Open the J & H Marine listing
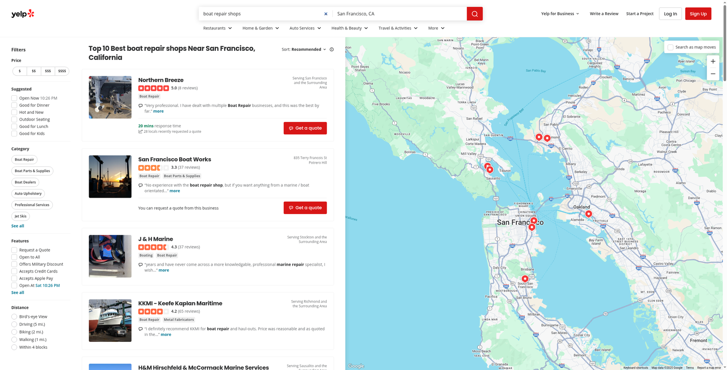Image resolution: width=727 pixels, height=370 pixels. point(155,239)
